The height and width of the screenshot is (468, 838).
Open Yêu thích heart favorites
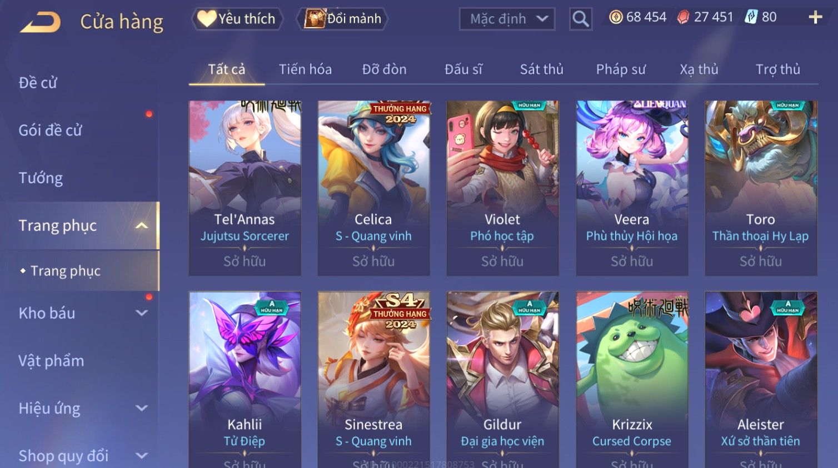click(237, 19)
